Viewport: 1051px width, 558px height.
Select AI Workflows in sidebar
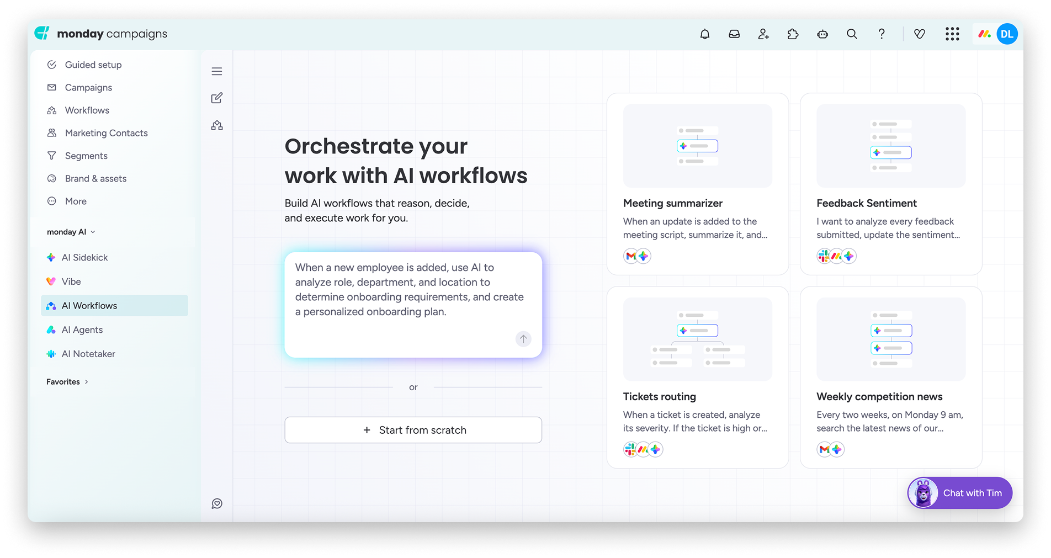114,306
